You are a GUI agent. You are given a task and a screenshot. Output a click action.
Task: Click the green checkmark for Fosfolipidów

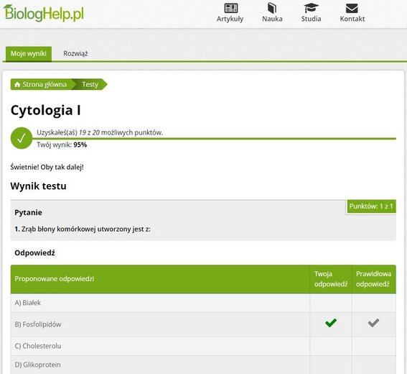[x=331, y=323]
